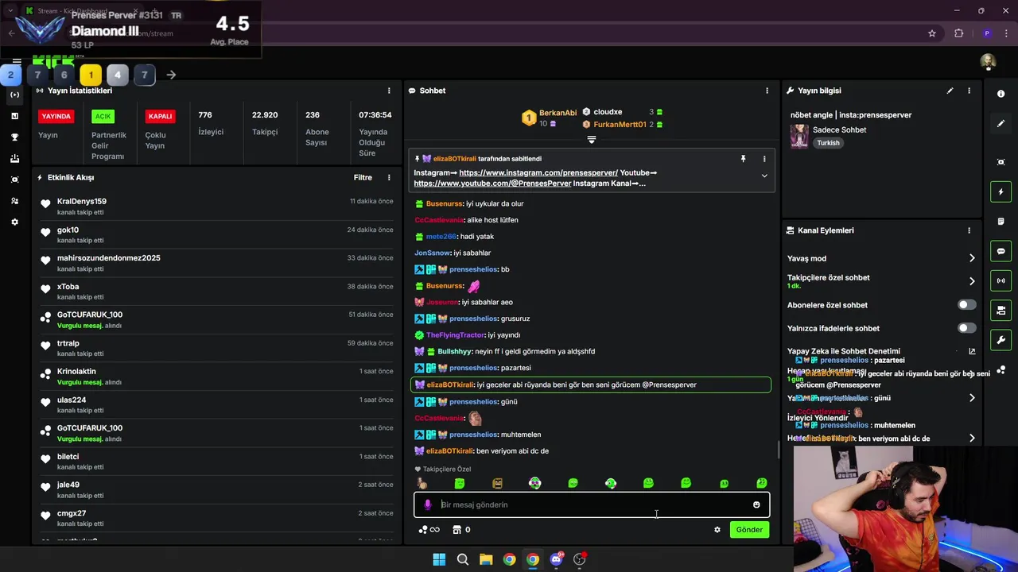Focus the 'Bir mesaj gönderin' chat input
The width and height of the screenshot is (1018, 572).
click(591, 504)
